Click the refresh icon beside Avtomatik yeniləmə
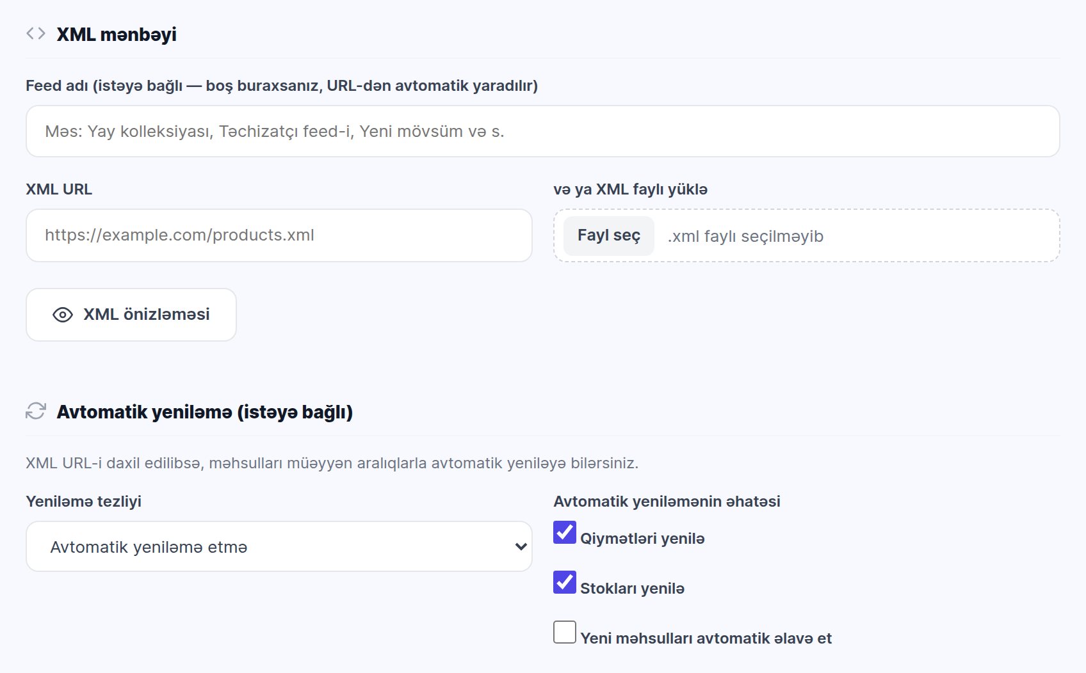The width and height of the screenshot is (1086, 673). [x=36, y=411]
